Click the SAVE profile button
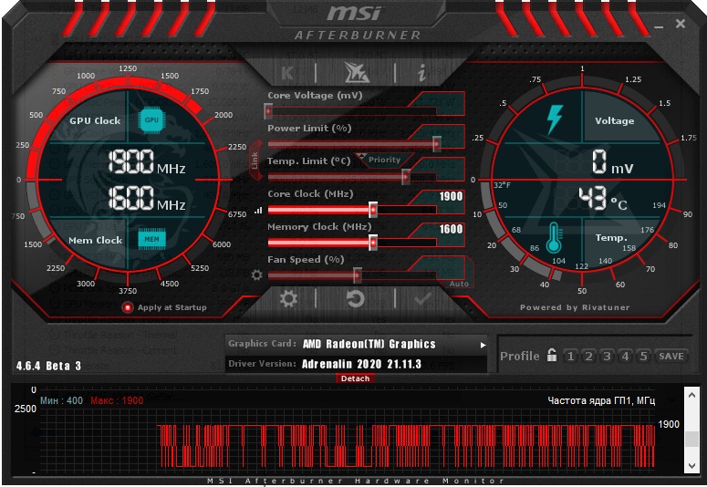 [x=671, y=356]
